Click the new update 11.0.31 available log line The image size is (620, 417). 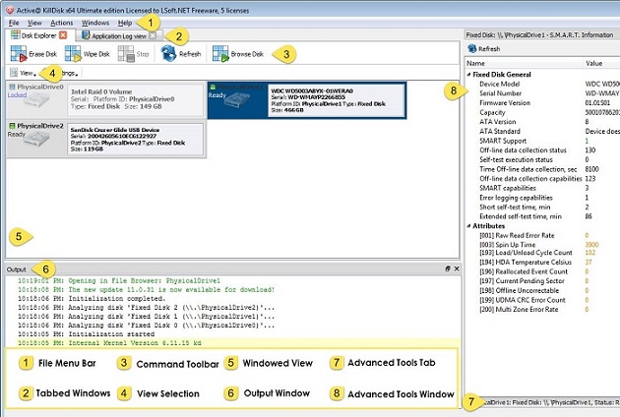pos(146,290)
